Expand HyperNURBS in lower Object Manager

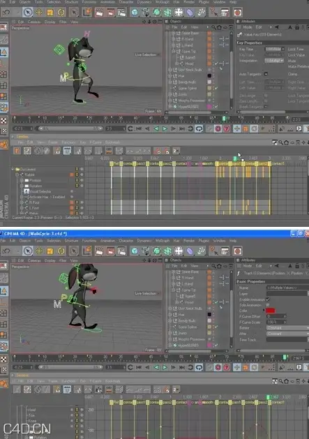[x=169, y=345]
